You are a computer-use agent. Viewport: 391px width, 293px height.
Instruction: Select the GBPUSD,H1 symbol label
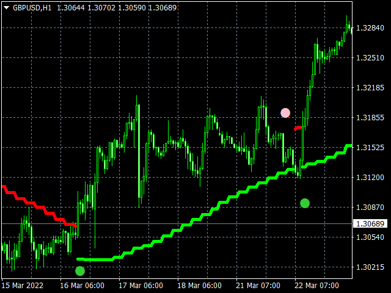click(32, 8)
